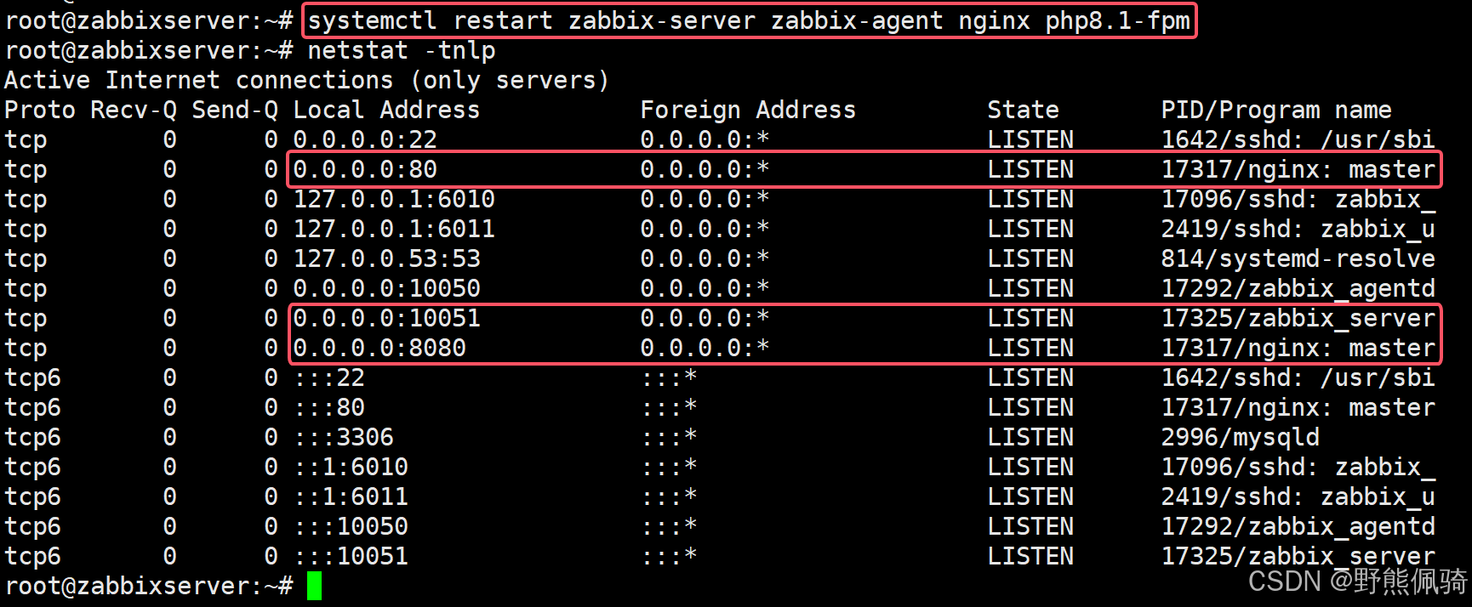Click tcp6 local address :::22
Screen dimensions: 1472x607
329,377
